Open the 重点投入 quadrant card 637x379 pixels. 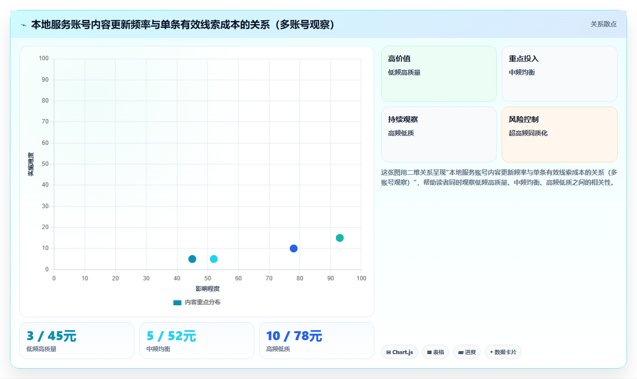559,74
